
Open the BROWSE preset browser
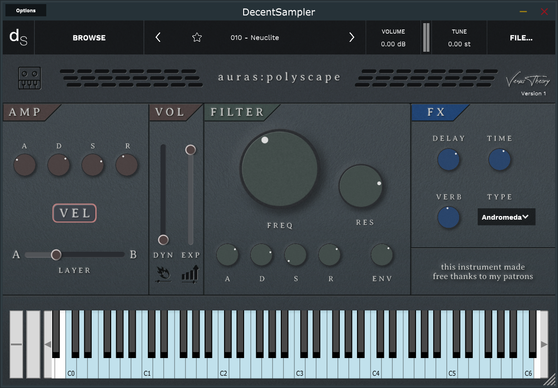tap(89, 38)
